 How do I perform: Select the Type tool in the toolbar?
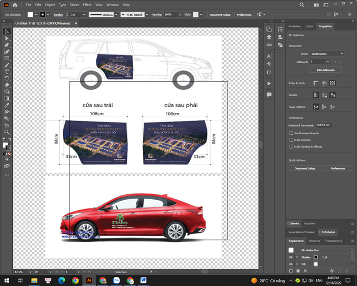(7, 71)
